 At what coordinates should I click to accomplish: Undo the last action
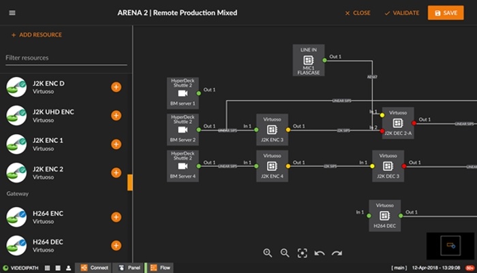(320, 253)
